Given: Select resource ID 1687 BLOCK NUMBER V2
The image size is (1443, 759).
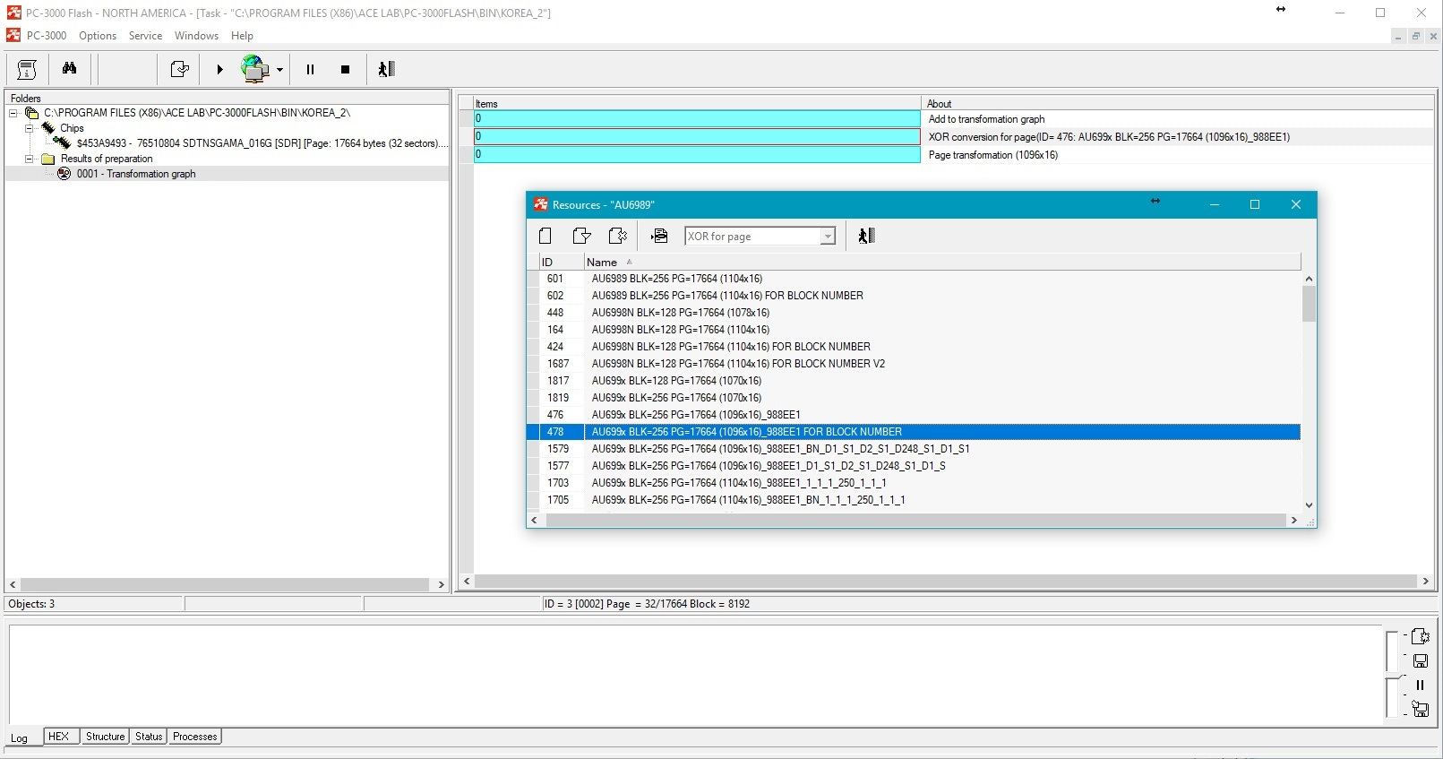Looking at the screenshot, I should pos(914,364).
